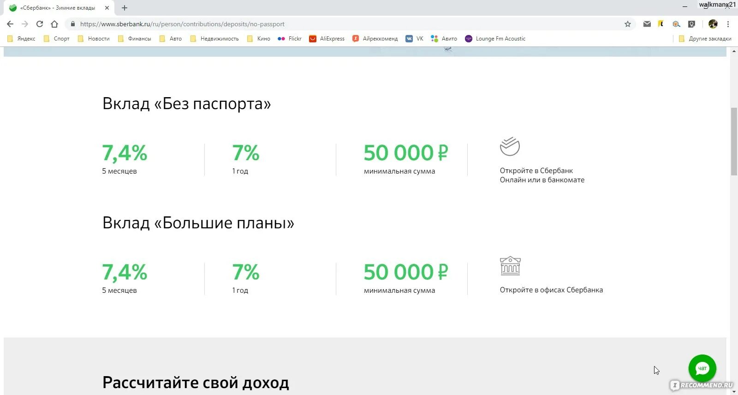Image resolution: width=738 pixels, height=395 pixels.
Task: Click the vertical scrollbar thumb
Action: pos(734,141)
